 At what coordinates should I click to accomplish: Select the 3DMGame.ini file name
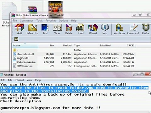point(25,66)
